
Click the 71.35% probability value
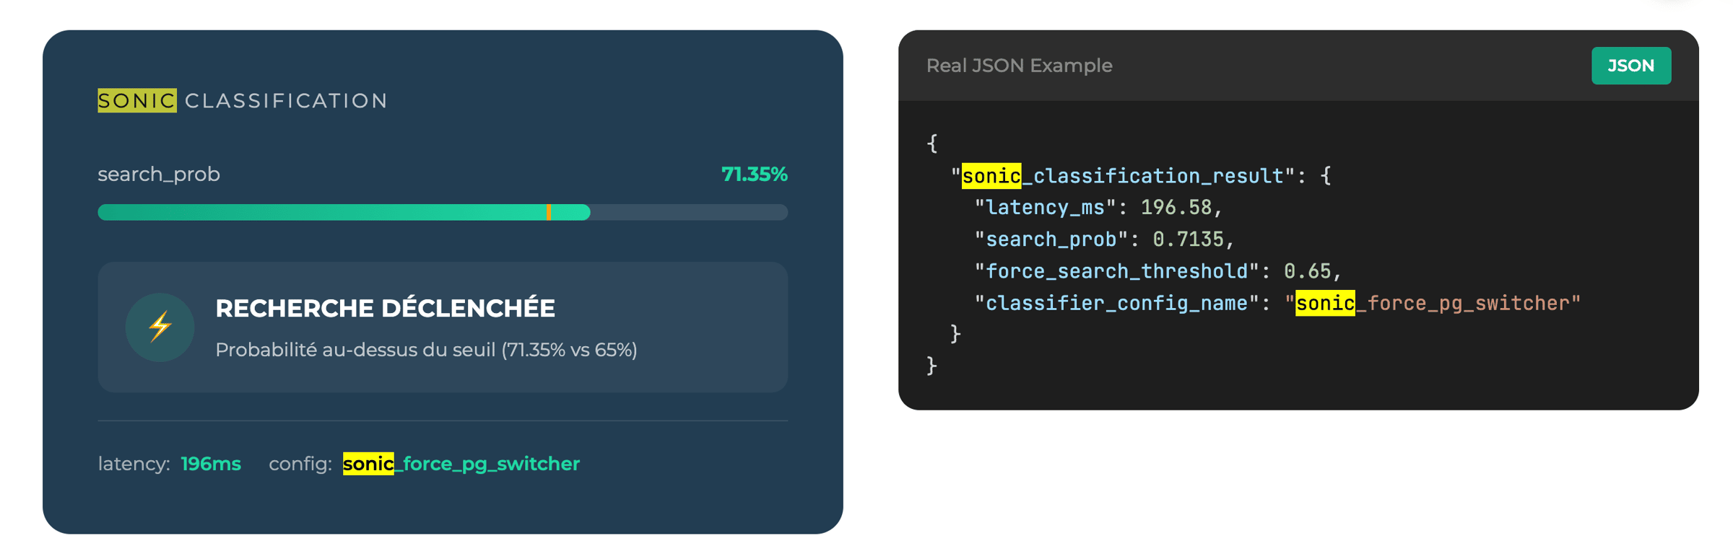(x=754, y=175)
